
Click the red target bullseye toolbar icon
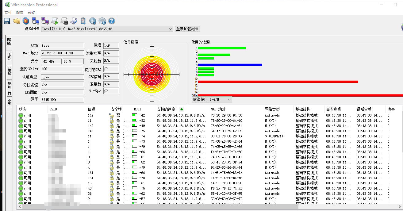click(26, 21)
